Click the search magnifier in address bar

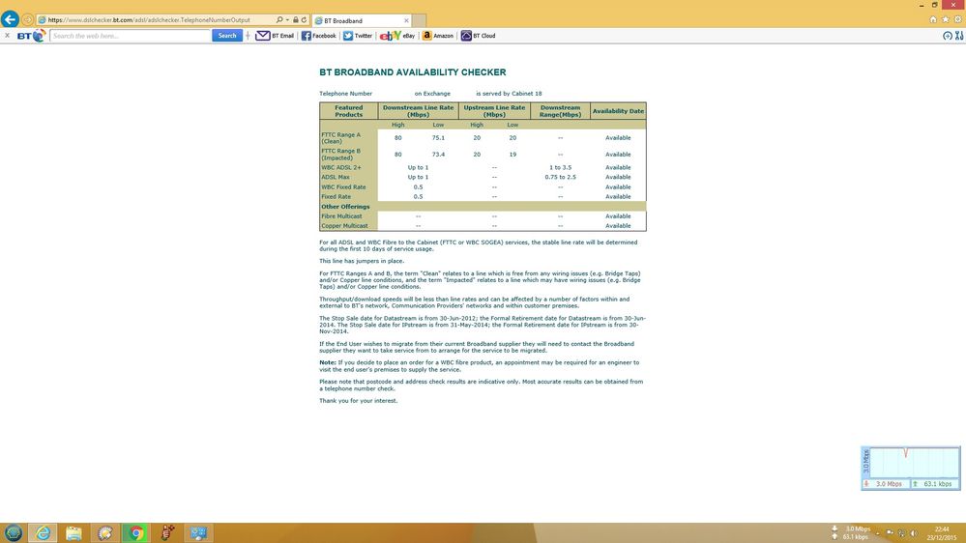click(279, 19)
